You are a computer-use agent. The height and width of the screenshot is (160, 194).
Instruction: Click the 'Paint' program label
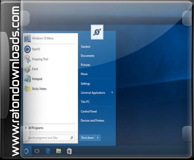pos(35,69)
